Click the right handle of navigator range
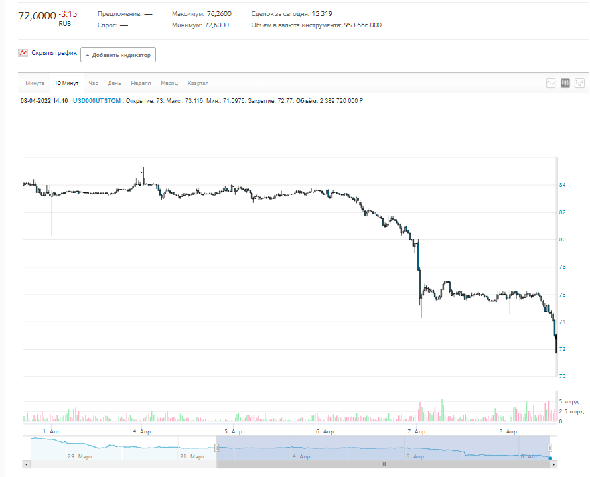The height and width of the screenshot is (477, 590). point(550,448)
